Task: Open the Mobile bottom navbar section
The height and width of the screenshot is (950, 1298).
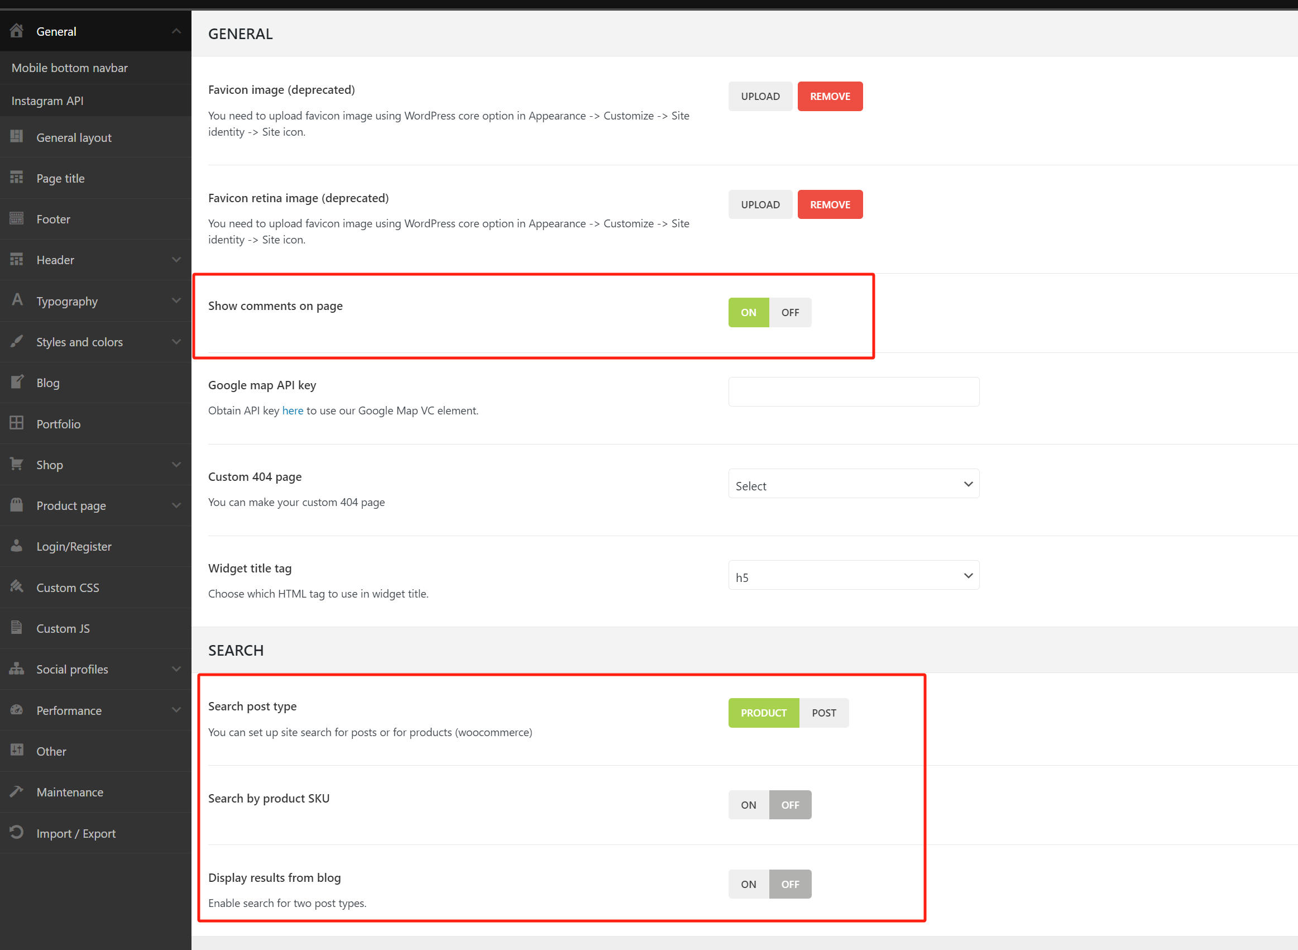Action: pyautogui.click(x=70, y=67)
